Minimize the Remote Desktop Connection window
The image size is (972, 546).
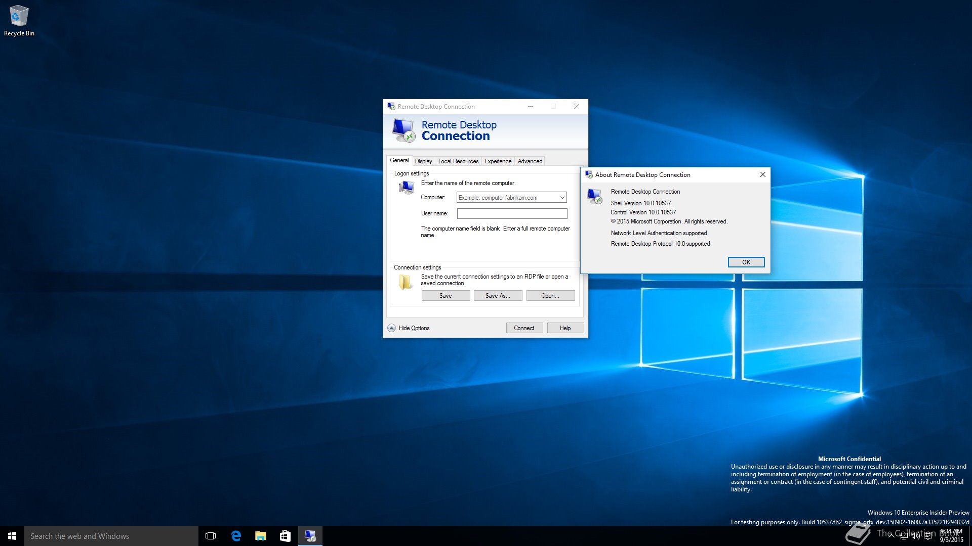tap(530, 106)
